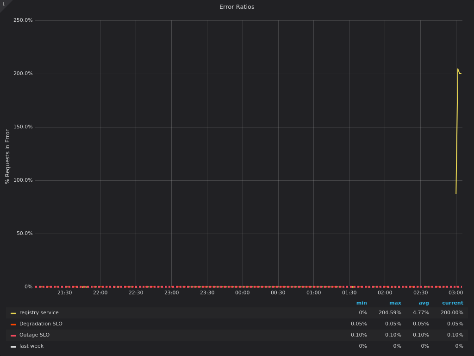Sort legend by max column header
Image resolution: width=474 pixels, height=356 pixels.
[395, 303]
